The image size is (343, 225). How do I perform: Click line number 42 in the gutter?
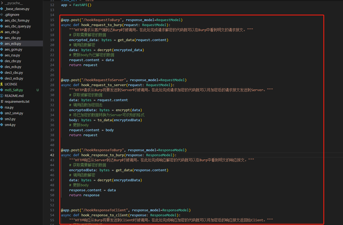point(52,155)
